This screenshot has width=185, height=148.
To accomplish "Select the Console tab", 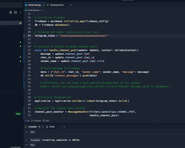I will (33, 127).
